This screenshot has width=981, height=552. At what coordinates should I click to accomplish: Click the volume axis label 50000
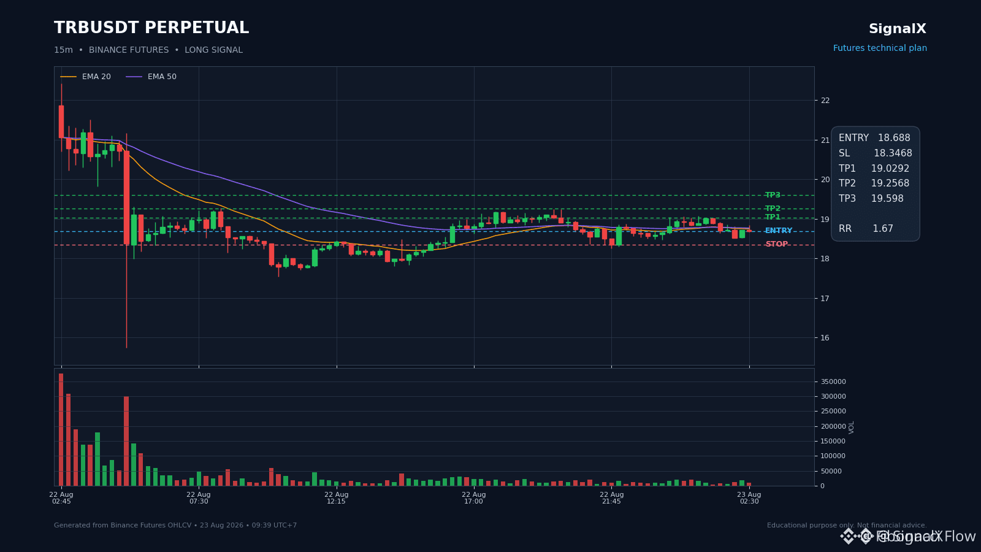click(831, 471)
